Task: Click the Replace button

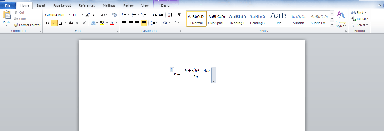Action: coord(360,19)
